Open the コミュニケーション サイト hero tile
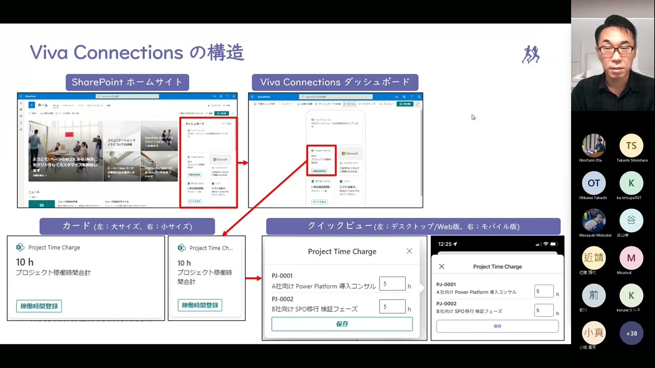 click(121, 136)
